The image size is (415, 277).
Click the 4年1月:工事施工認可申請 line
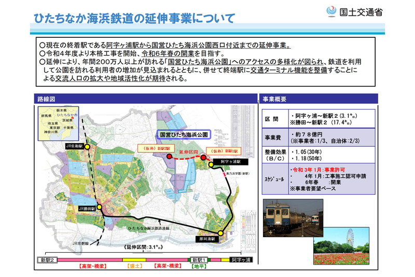tap(335, 176)
